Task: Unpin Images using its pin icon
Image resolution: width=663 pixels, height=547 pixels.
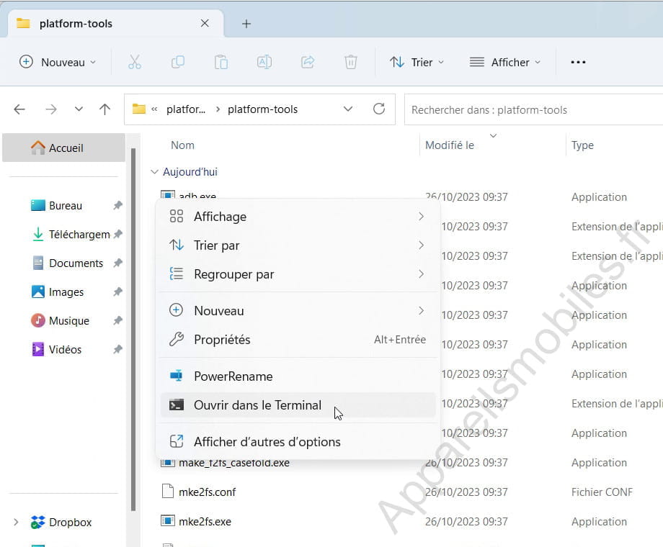Action: [117, 291]
